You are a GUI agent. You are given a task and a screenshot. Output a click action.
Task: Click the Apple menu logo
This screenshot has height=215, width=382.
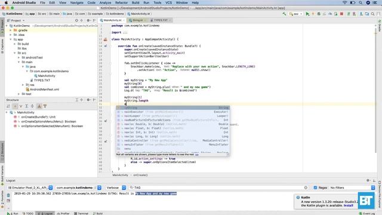coord(6,2)
